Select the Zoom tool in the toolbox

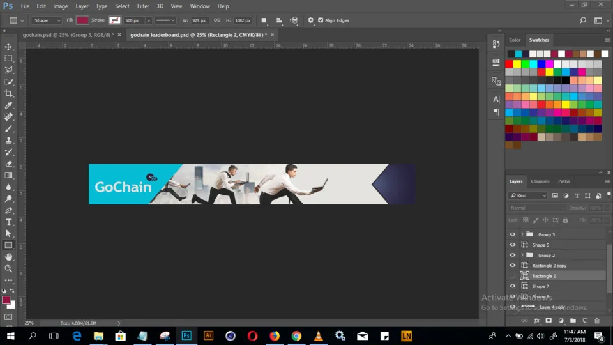(x=8, y=269)
